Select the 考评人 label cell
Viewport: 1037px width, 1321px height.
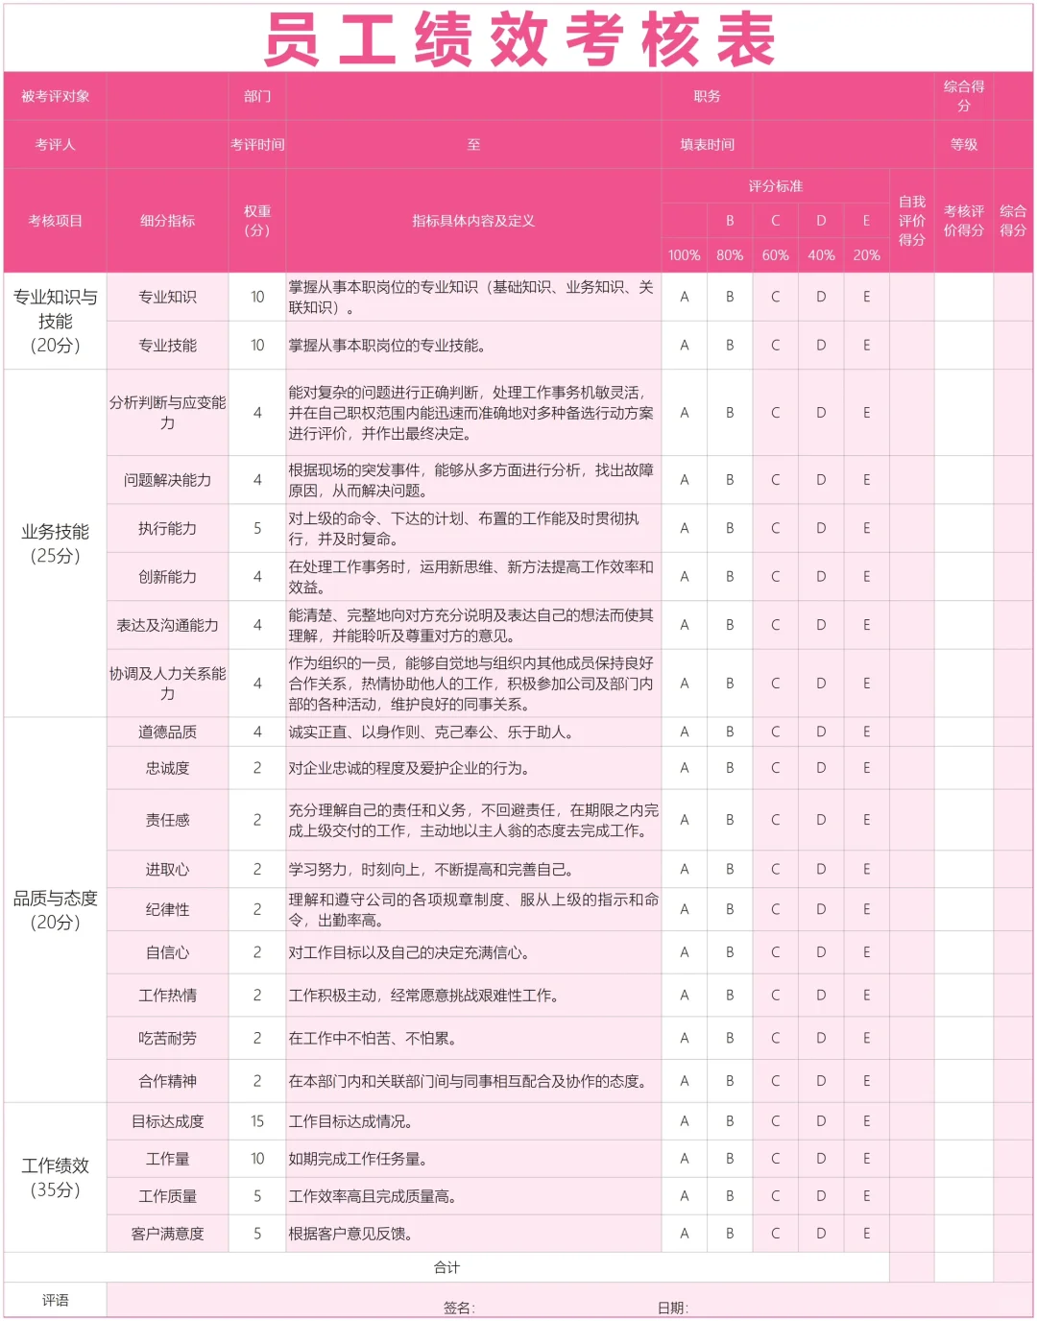tap(55, 144)
